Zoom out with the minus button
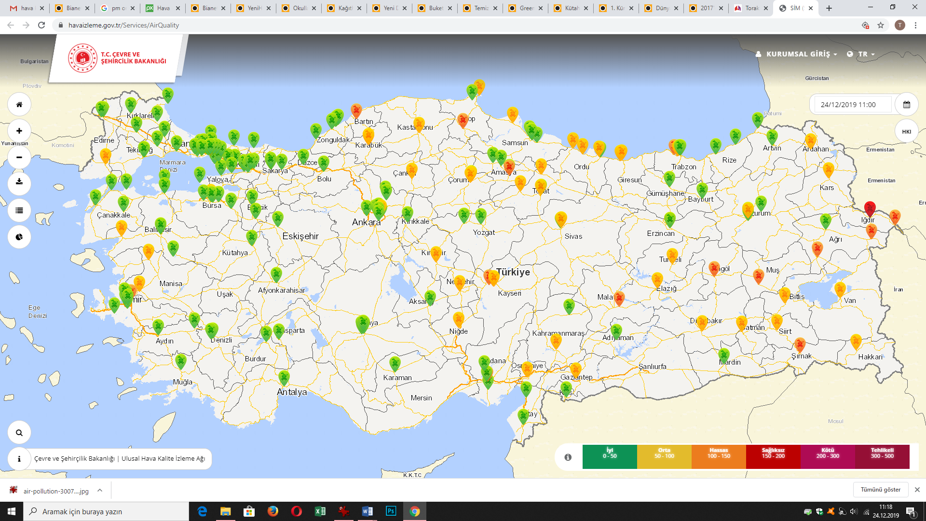The width and height of the screenshot is (926, 521). (x=19, y=157)
